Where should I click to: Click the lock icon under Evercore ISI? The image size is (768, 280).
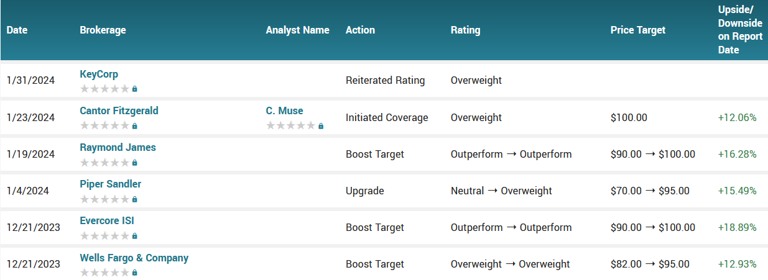tap(134, 236)
